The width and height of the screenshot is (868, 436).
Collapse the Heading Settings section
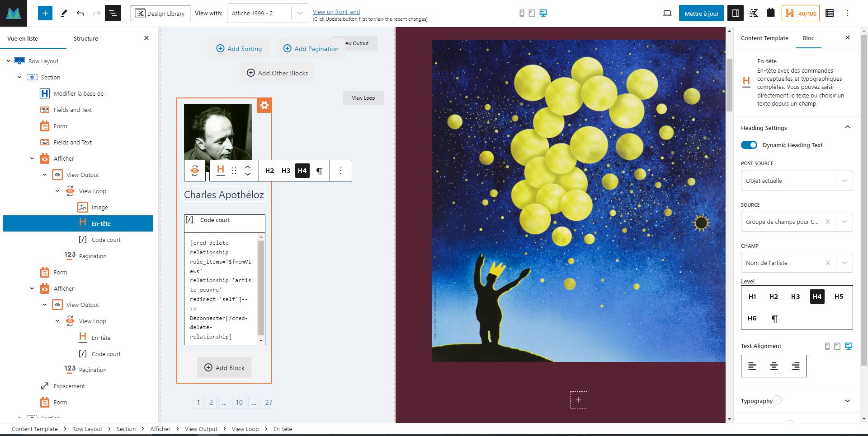(x=848, y=127)
